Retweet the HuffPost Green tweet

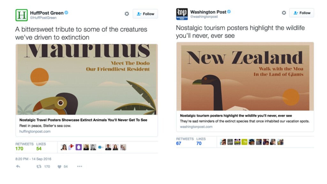pyautogui.click(x=39, y=166)
